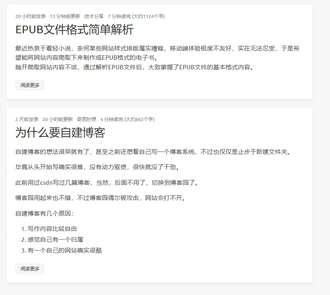Screen dimensions: 330x295
Task: Click the sentence starting "抛开爬取网站内容不谈"
Action: 134,67
